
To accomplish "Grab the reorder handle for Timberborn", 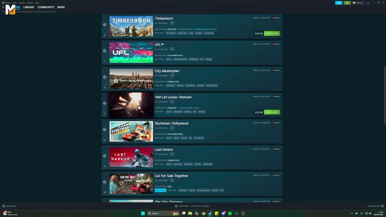I will (x=105, y=25).
